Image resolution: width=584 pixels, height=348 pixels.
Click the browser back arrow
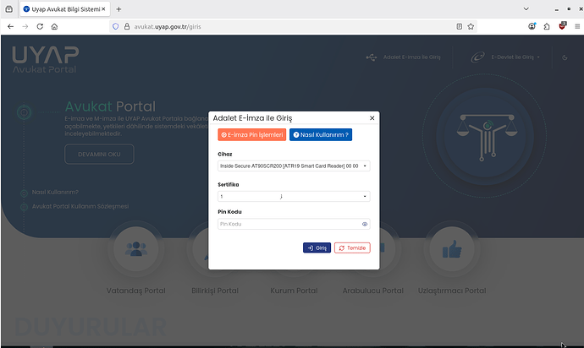click(x=10, y=26)
